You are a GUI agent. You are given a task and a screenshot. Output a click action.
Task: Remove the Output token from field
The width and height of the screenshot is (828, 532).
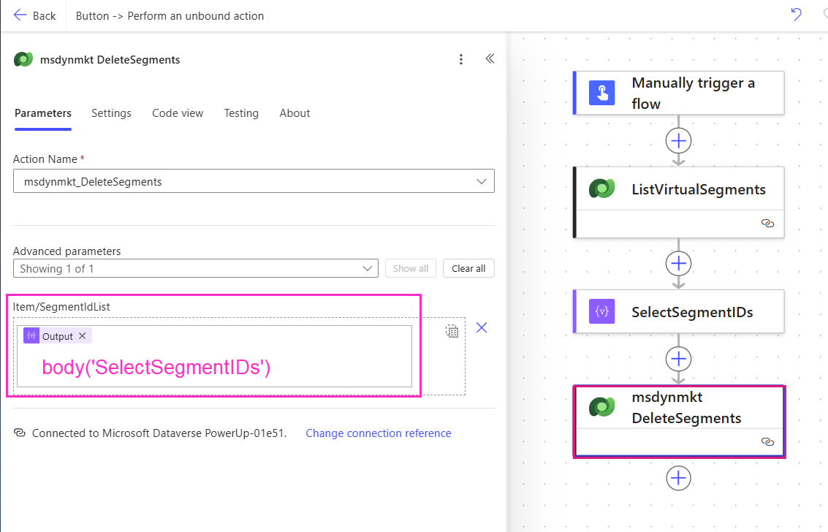pyautogui.click(x=83, y=335)
